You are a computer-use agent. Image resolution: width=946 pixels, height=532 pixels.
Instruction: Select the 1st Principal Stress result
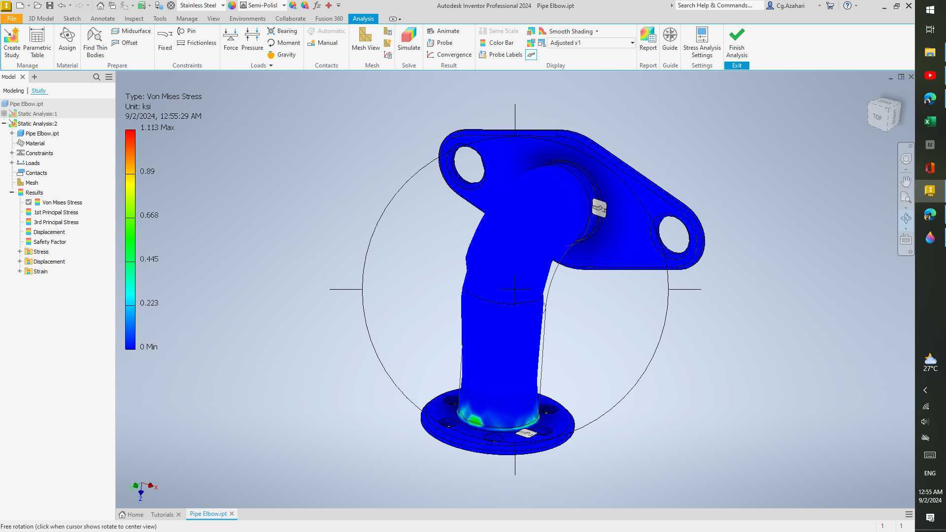pos(56,212)
